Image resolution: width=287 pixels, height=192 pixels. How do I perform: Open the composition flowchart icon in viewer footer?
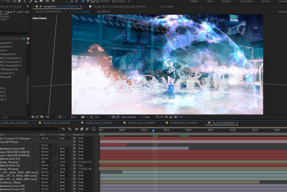coord(171,117)
